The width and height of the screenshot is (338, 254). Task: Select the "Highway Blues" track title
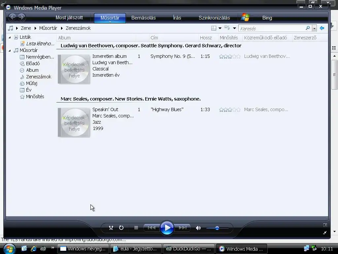tap(167, 109)
